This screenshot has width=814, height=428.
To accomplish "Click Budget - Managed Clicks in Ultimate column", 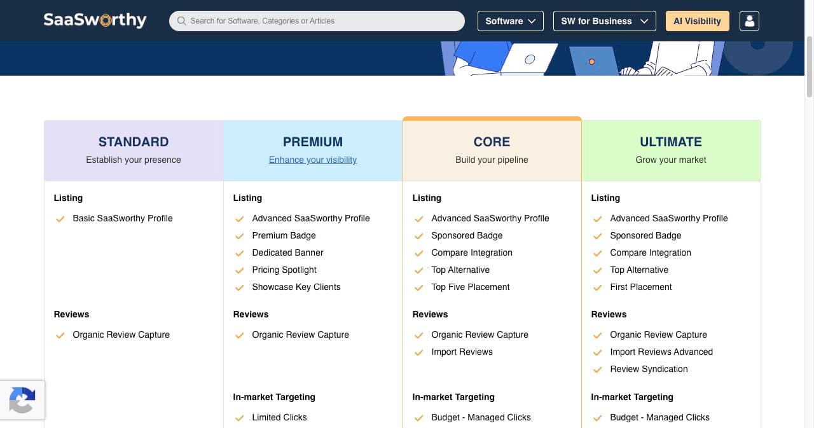I will [x=659, y=417].
